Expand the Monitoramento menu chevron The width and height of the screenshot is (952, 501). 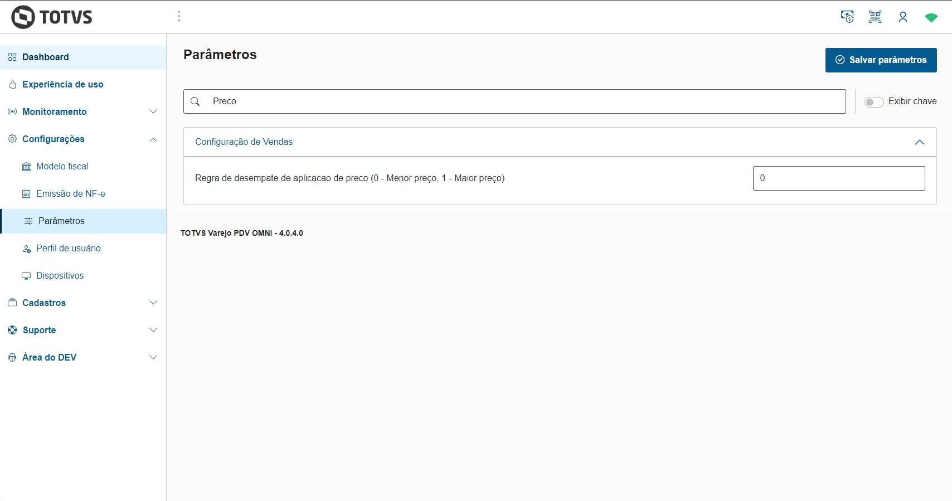point(153,111)
